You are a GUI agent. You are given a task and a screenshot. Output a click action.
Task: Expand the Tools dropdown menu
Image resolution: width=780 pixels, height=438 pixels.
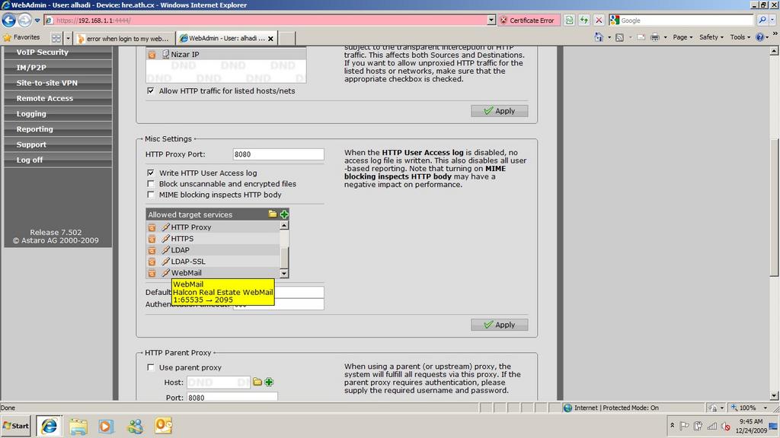click(x=740, y=37)
